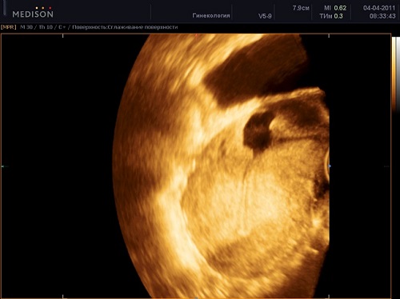Click the ТИм 0.3 value
Screen dimensions: 400x299
[331, 16]
